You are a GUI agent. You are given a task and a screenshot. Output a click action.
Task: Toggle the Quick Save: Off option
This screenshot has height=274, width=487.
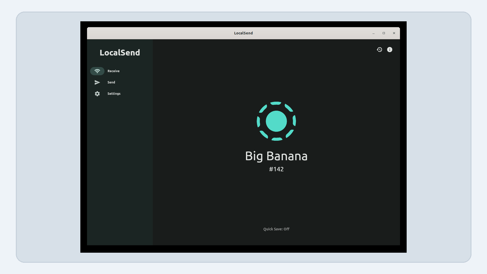coord(276,229)
